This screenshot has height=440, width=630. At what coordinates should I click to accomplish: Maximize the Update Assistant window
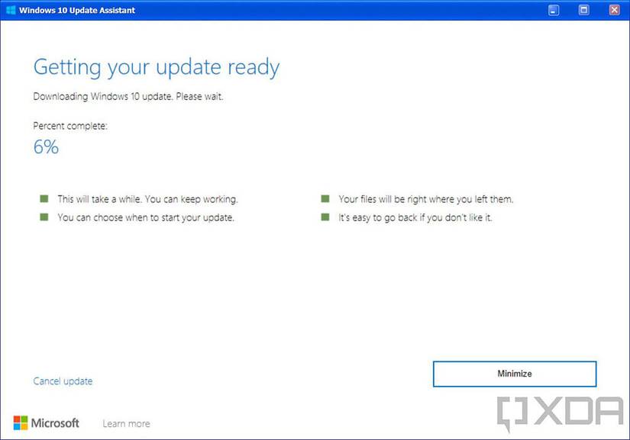click(x=583, y=10)
